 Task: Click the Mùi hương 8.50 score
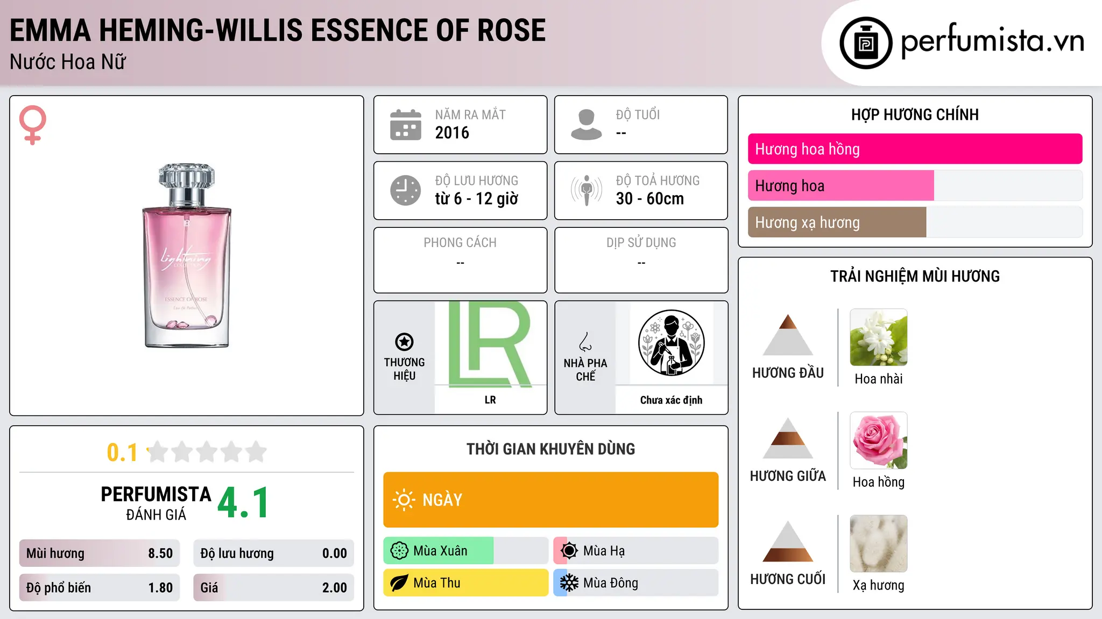(x=100, y=553)
